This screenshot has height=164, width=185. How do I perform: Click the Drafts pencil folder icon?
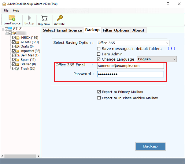[17, 47]
